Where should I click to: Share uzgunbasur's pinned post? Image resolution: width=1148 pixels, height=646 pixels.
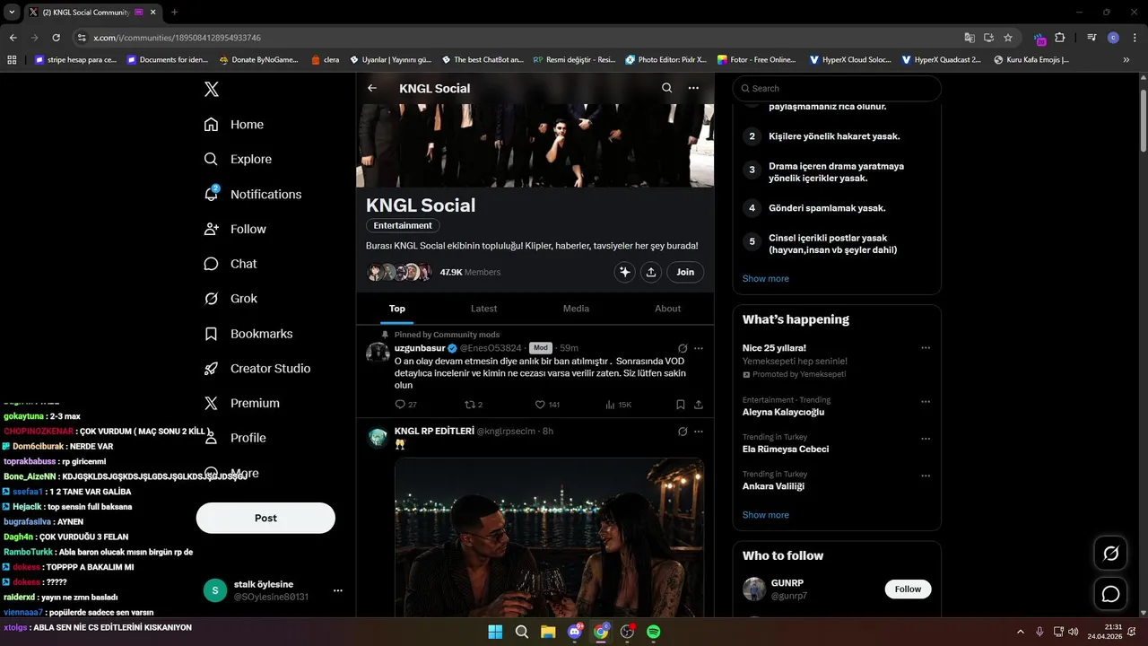(x=699, y=405)
